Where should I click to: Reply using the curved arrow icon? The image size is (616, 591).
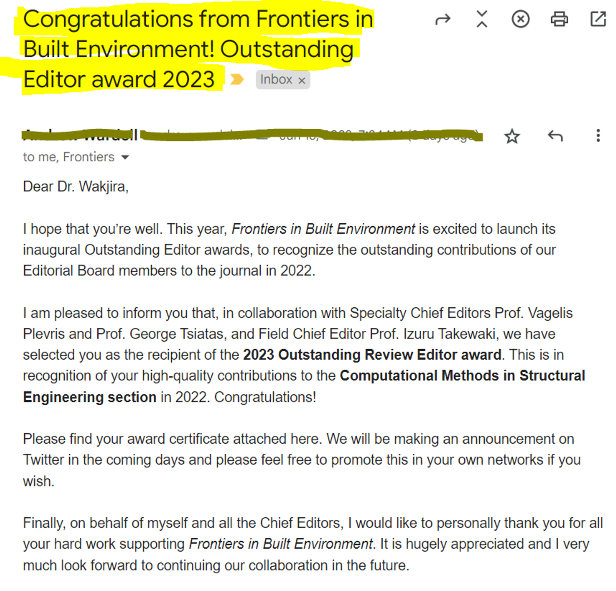pos(555,136)
